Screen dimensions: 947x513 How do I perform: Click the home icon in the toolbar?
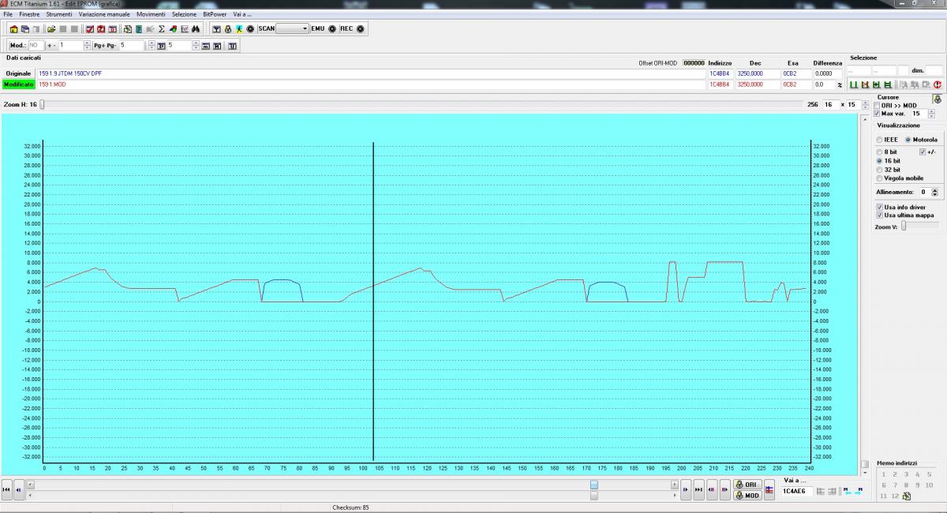13,29
